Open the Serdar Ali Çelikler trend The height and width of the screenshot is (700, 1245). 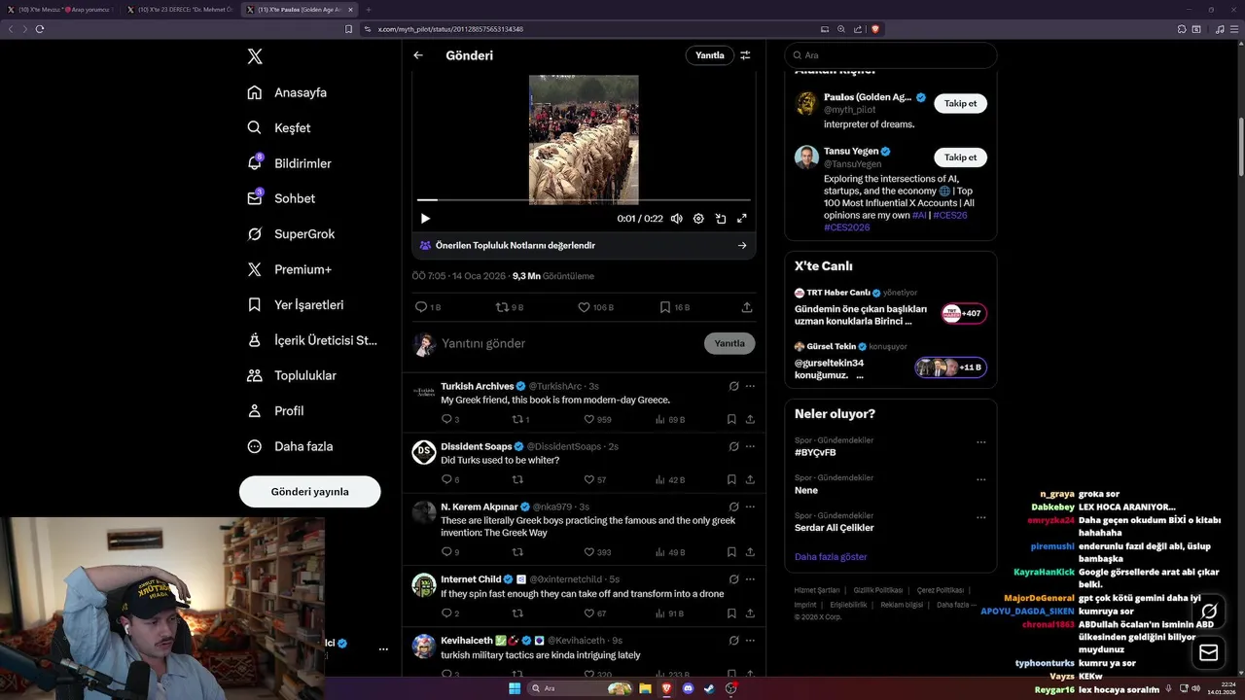(x=835, y=528)
